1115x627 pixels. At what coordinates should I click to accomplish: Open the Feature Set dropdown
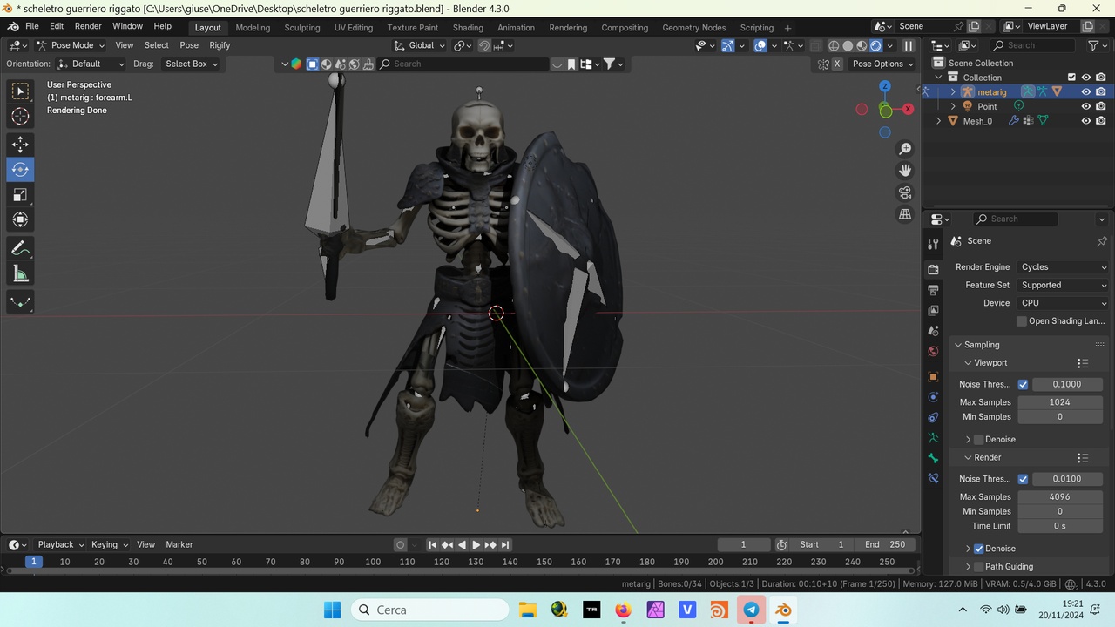[1063, 286]
